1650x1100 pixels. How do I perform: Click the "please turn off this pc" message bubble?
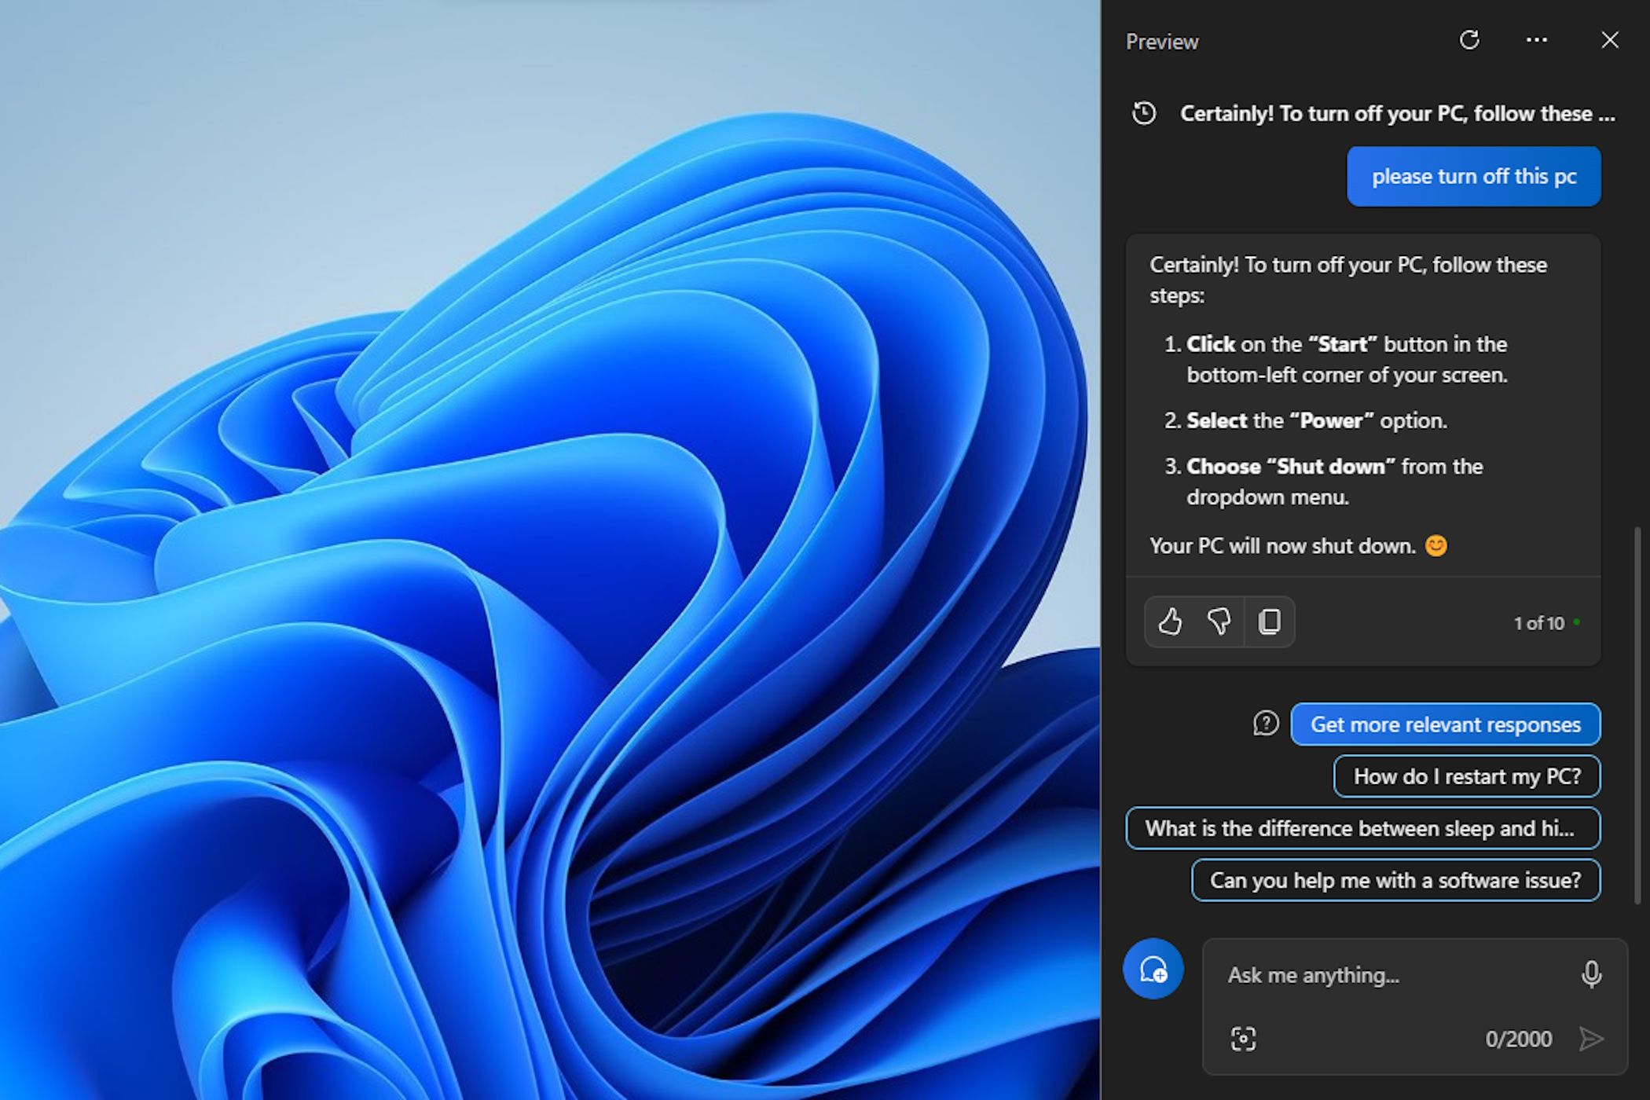click(x=1473, y=177)
